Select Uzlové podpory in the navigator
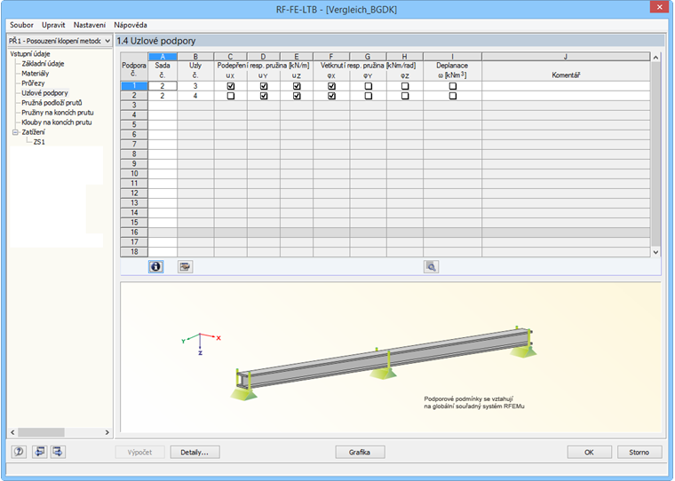The image size is (675, 481). pos(44,93)
